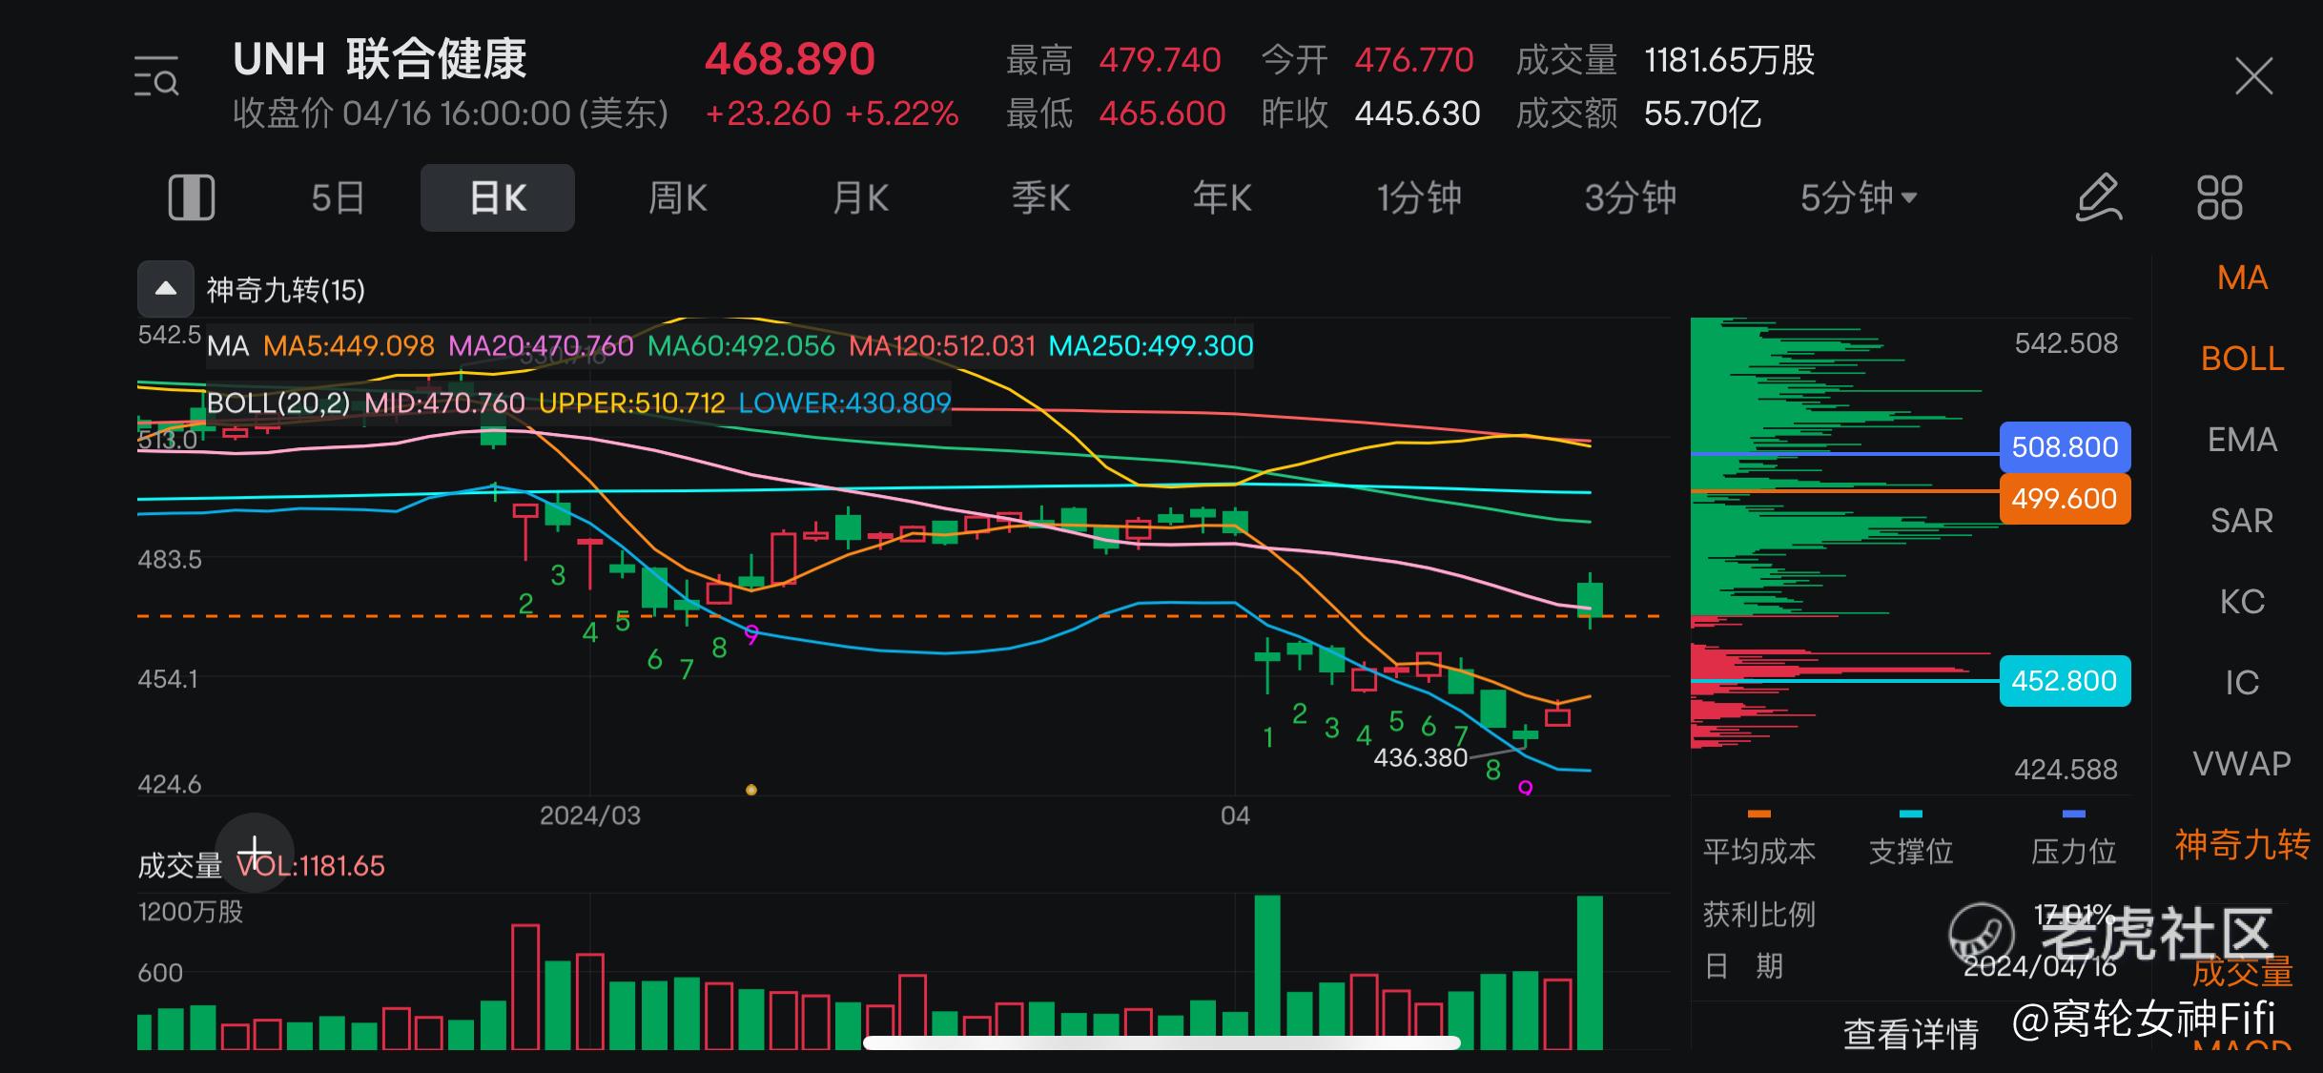Click the 508.800 pressure level label
This screenshot has width=2323, height=1073.
coord(2065,446)
